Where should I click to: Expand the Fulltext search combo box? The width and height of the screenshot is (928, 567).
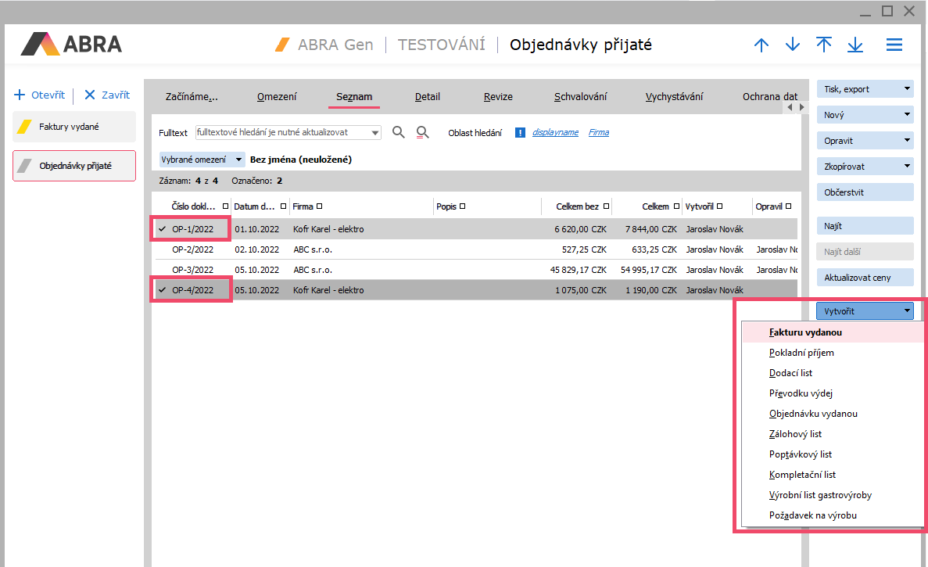coord(375,133)
